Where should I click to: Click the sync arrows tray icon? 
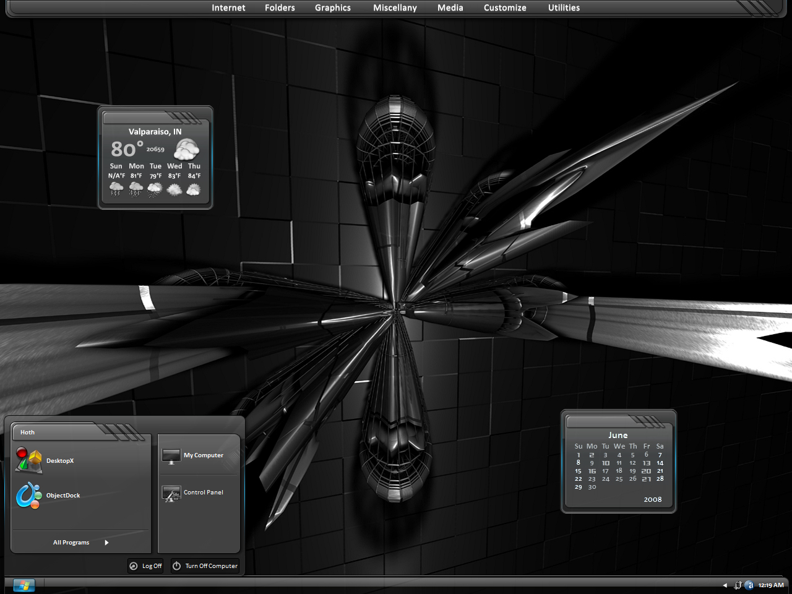[738, 585]
